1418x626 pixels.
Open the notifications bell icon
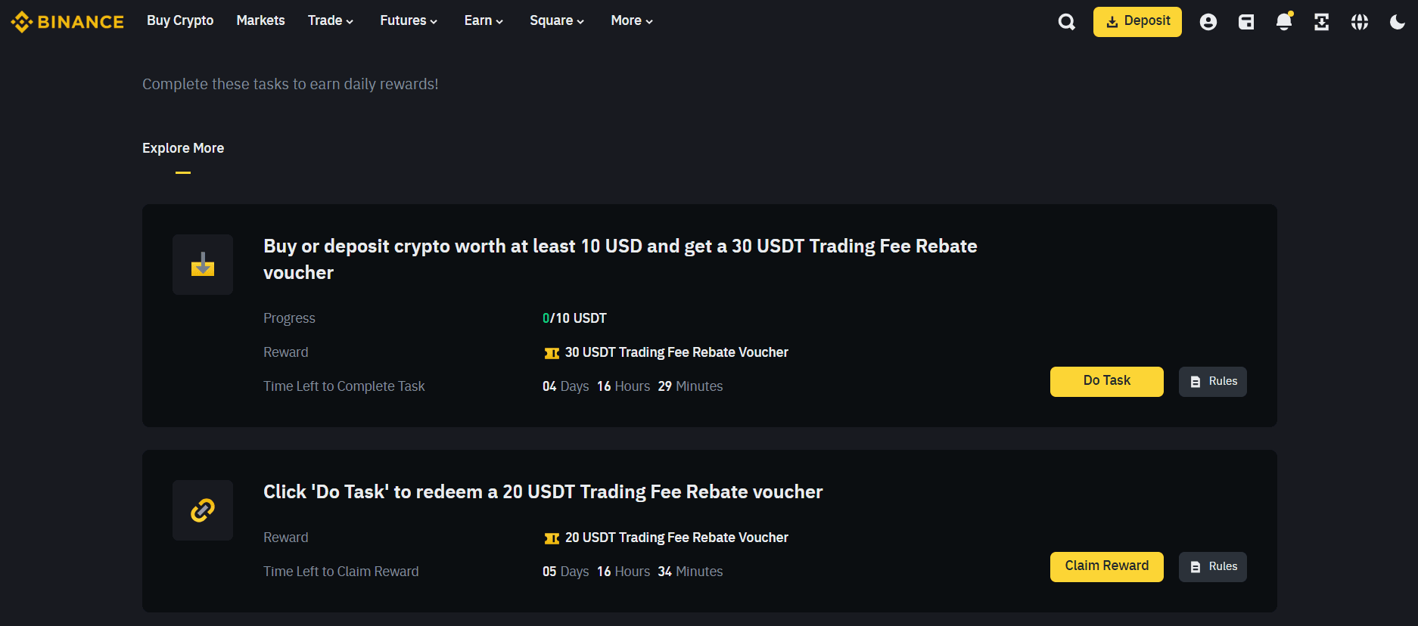(x=1284, y=21)
